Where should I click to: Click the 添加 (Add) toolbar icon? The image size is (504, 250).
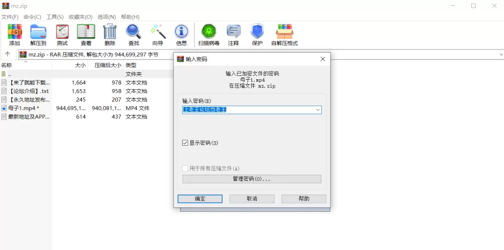pos(14,32)
